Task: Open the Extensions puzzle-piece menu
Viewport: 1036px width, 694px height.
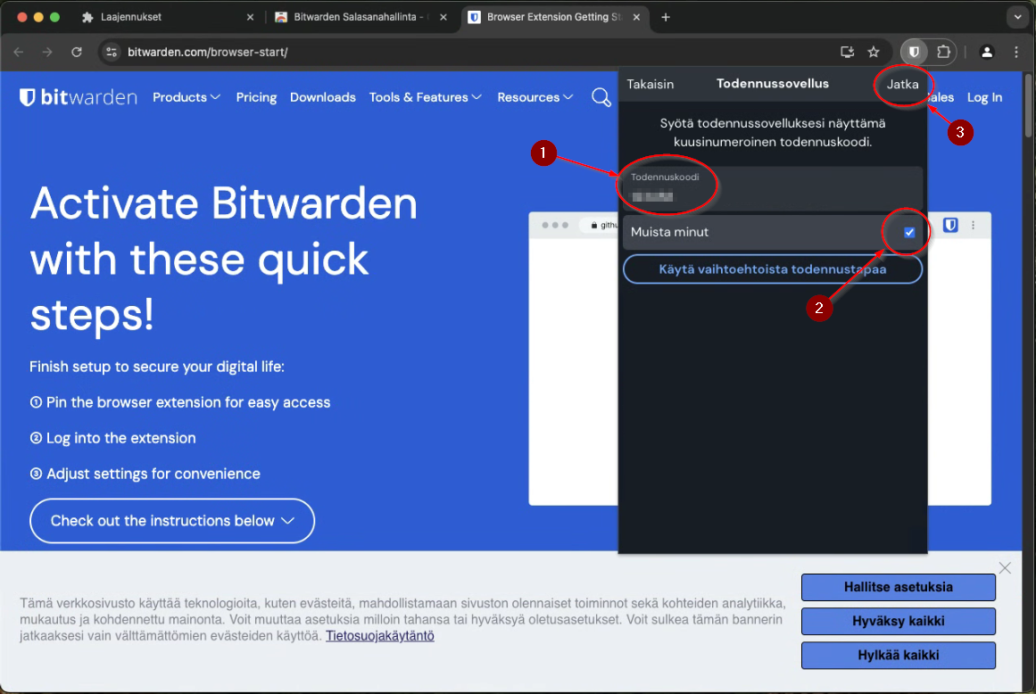Action: (943, 52)
